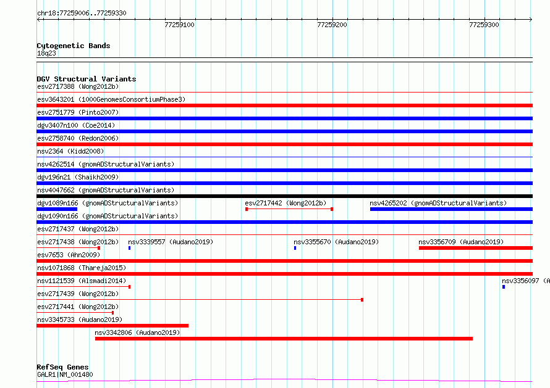The image size is (550, 388).
Task: Select the red nsv3345733 variant bar
Action: pos(112,326)
